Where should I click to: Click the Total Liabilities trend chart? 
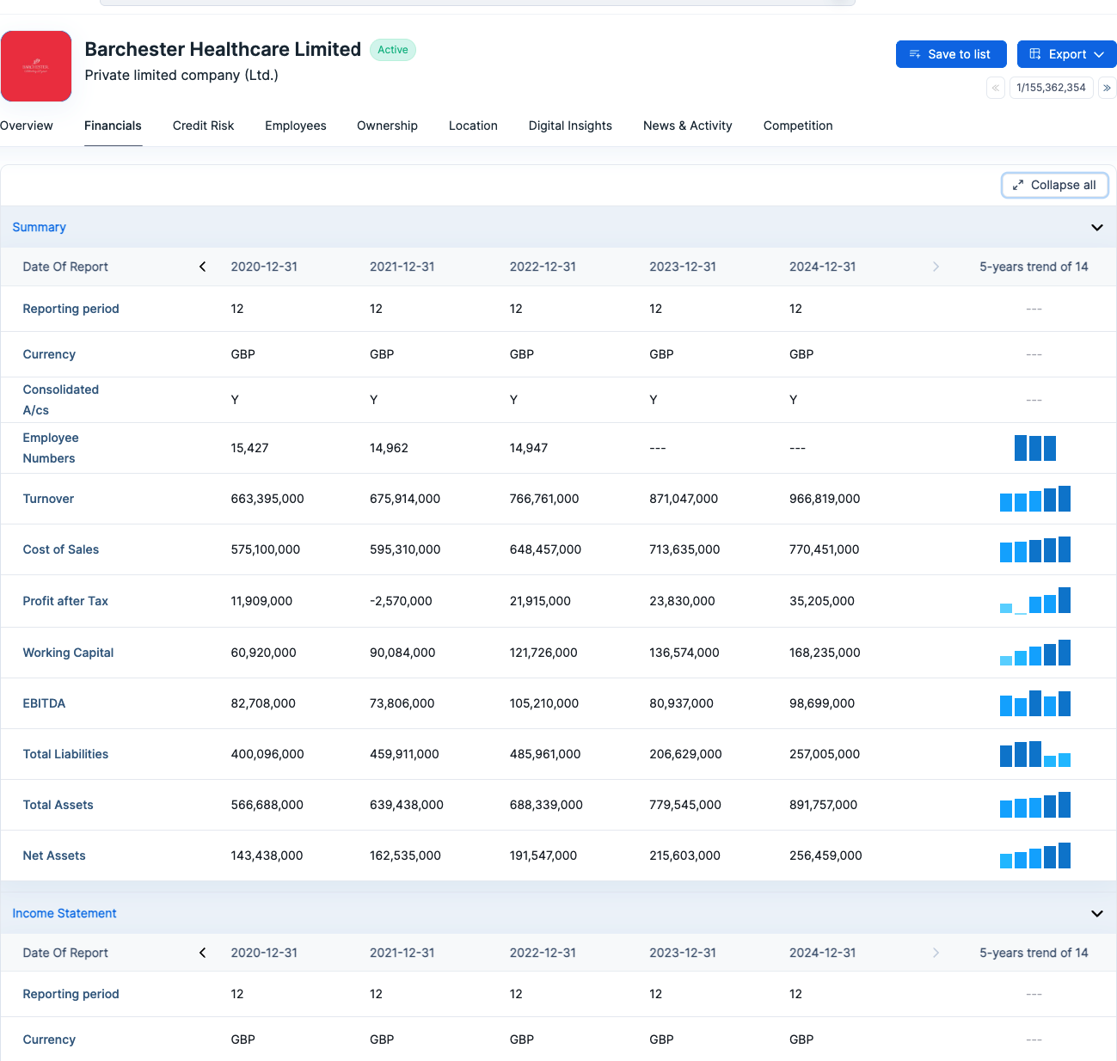coord(1034,755)
